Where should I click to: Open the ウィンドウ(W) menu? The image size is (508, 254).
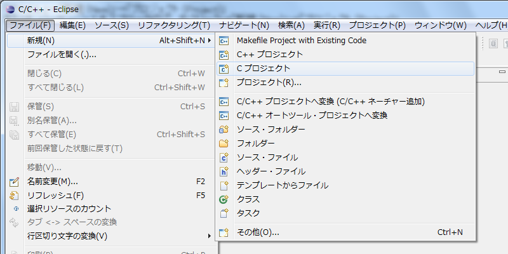tap(441, 25)
